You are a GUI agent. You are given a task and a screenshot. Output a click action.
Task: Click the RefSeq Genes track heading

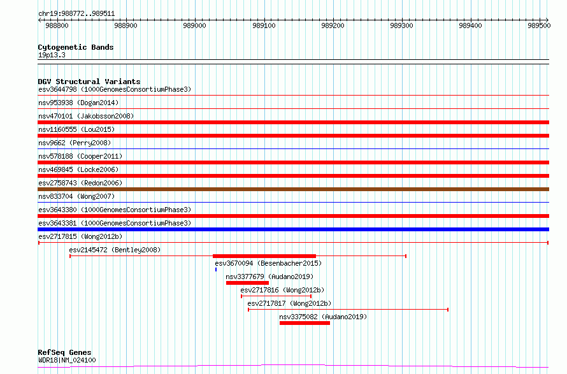pos(64,352)
